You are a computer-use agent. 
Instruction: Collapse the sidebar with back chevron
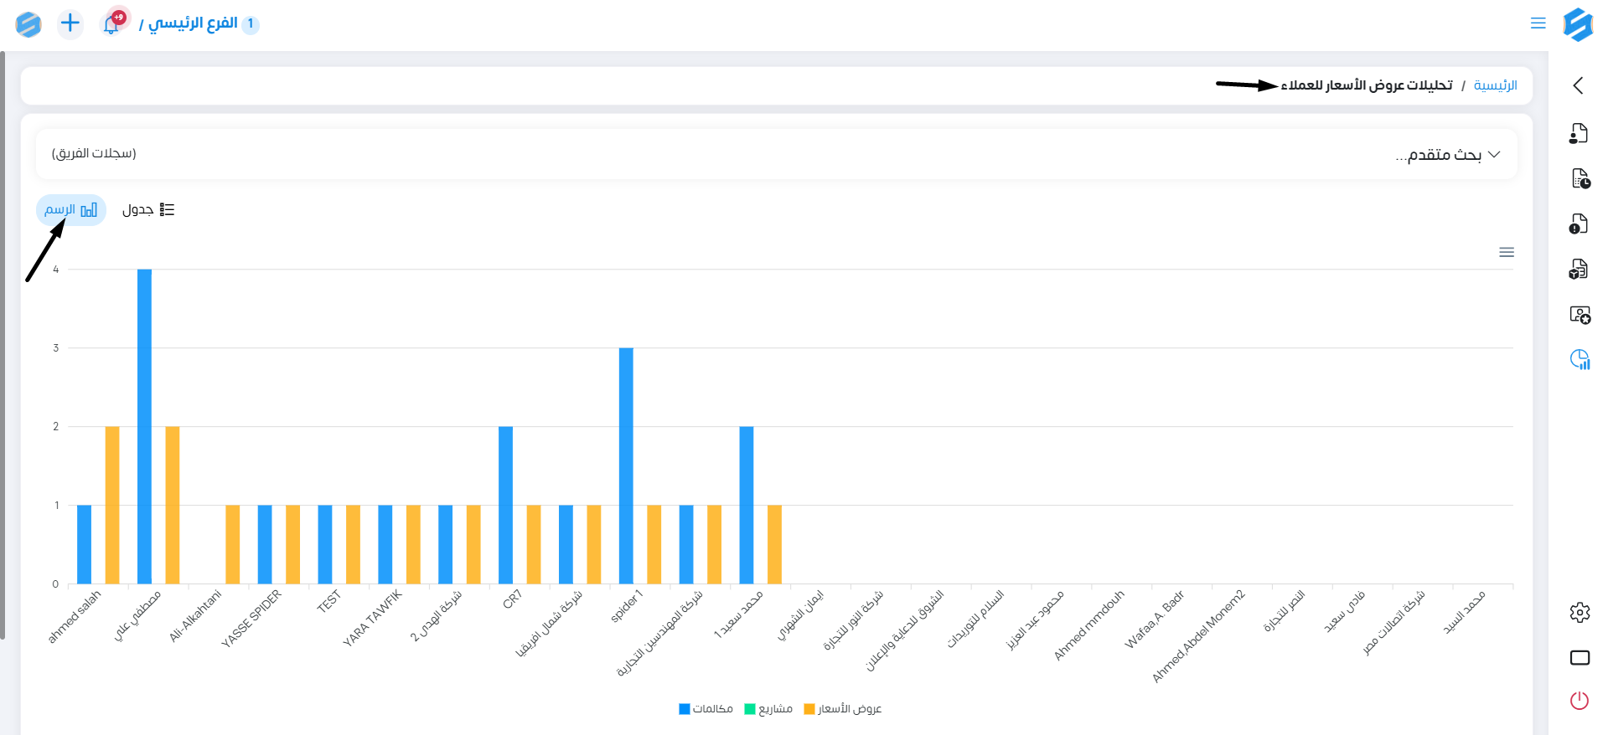click(x=1579, y=85)
